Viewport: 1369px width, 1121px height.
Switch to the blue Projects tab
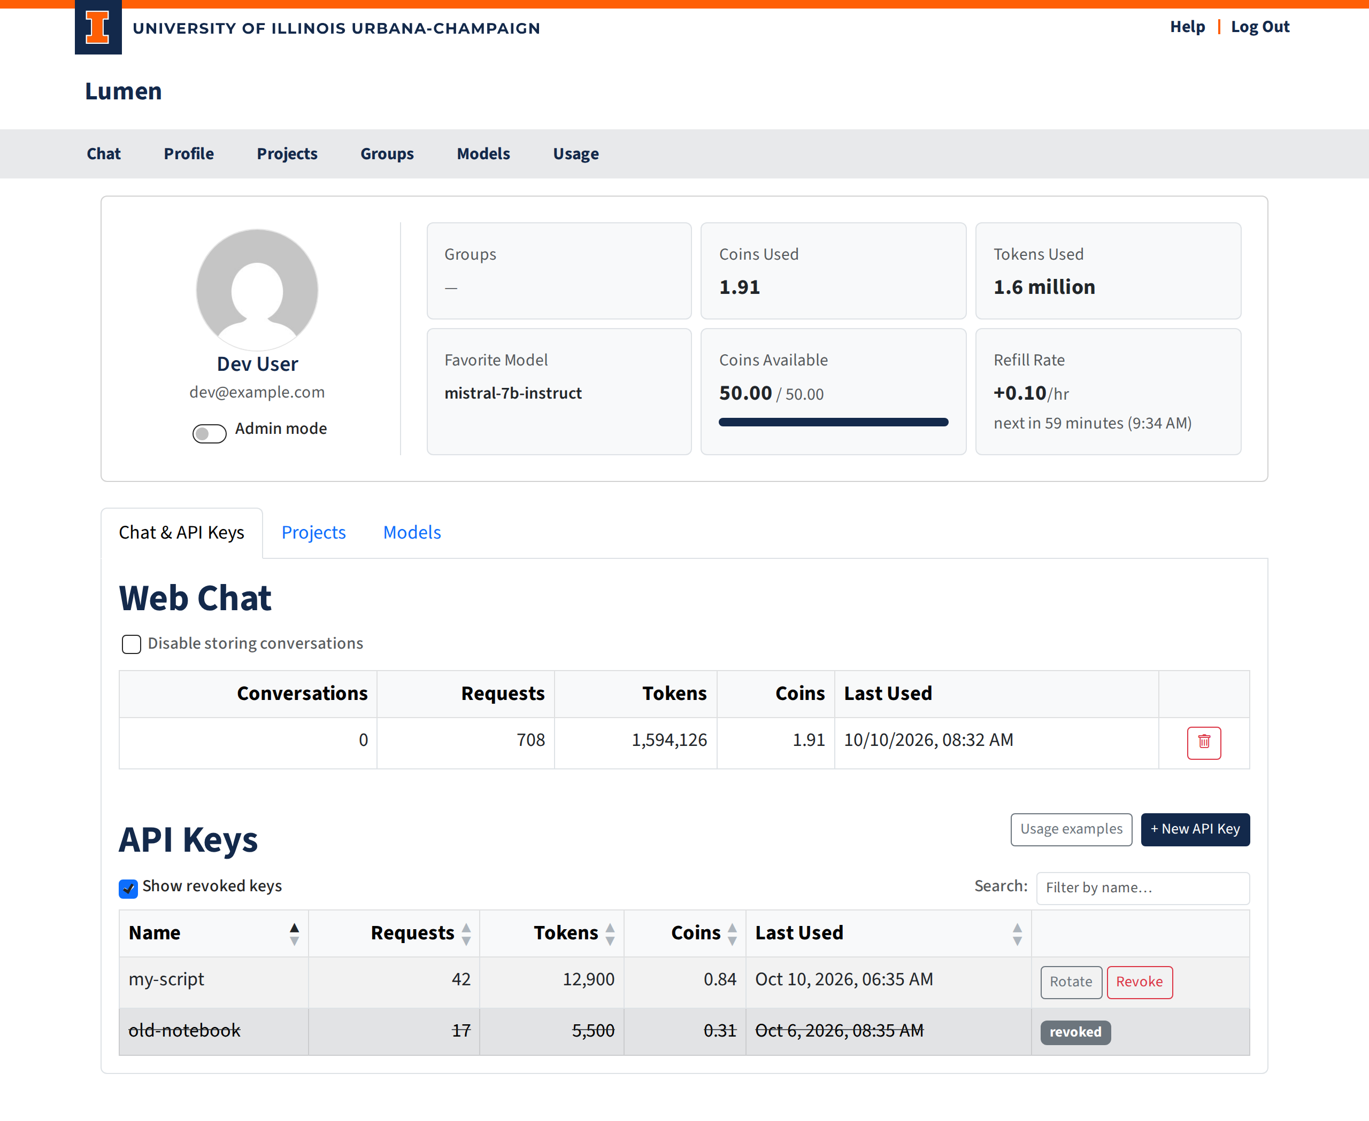313,533
